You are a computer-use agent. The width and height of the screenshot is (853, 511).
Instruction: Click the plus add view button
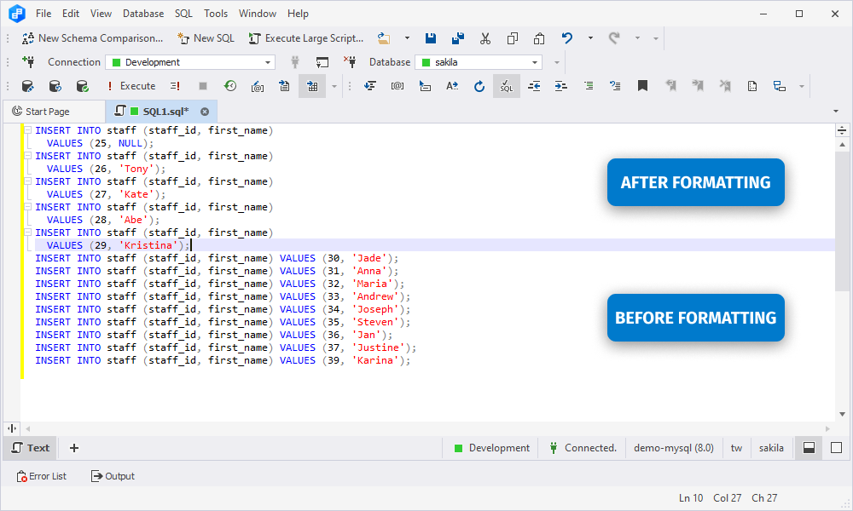click(x=74, y=448)
